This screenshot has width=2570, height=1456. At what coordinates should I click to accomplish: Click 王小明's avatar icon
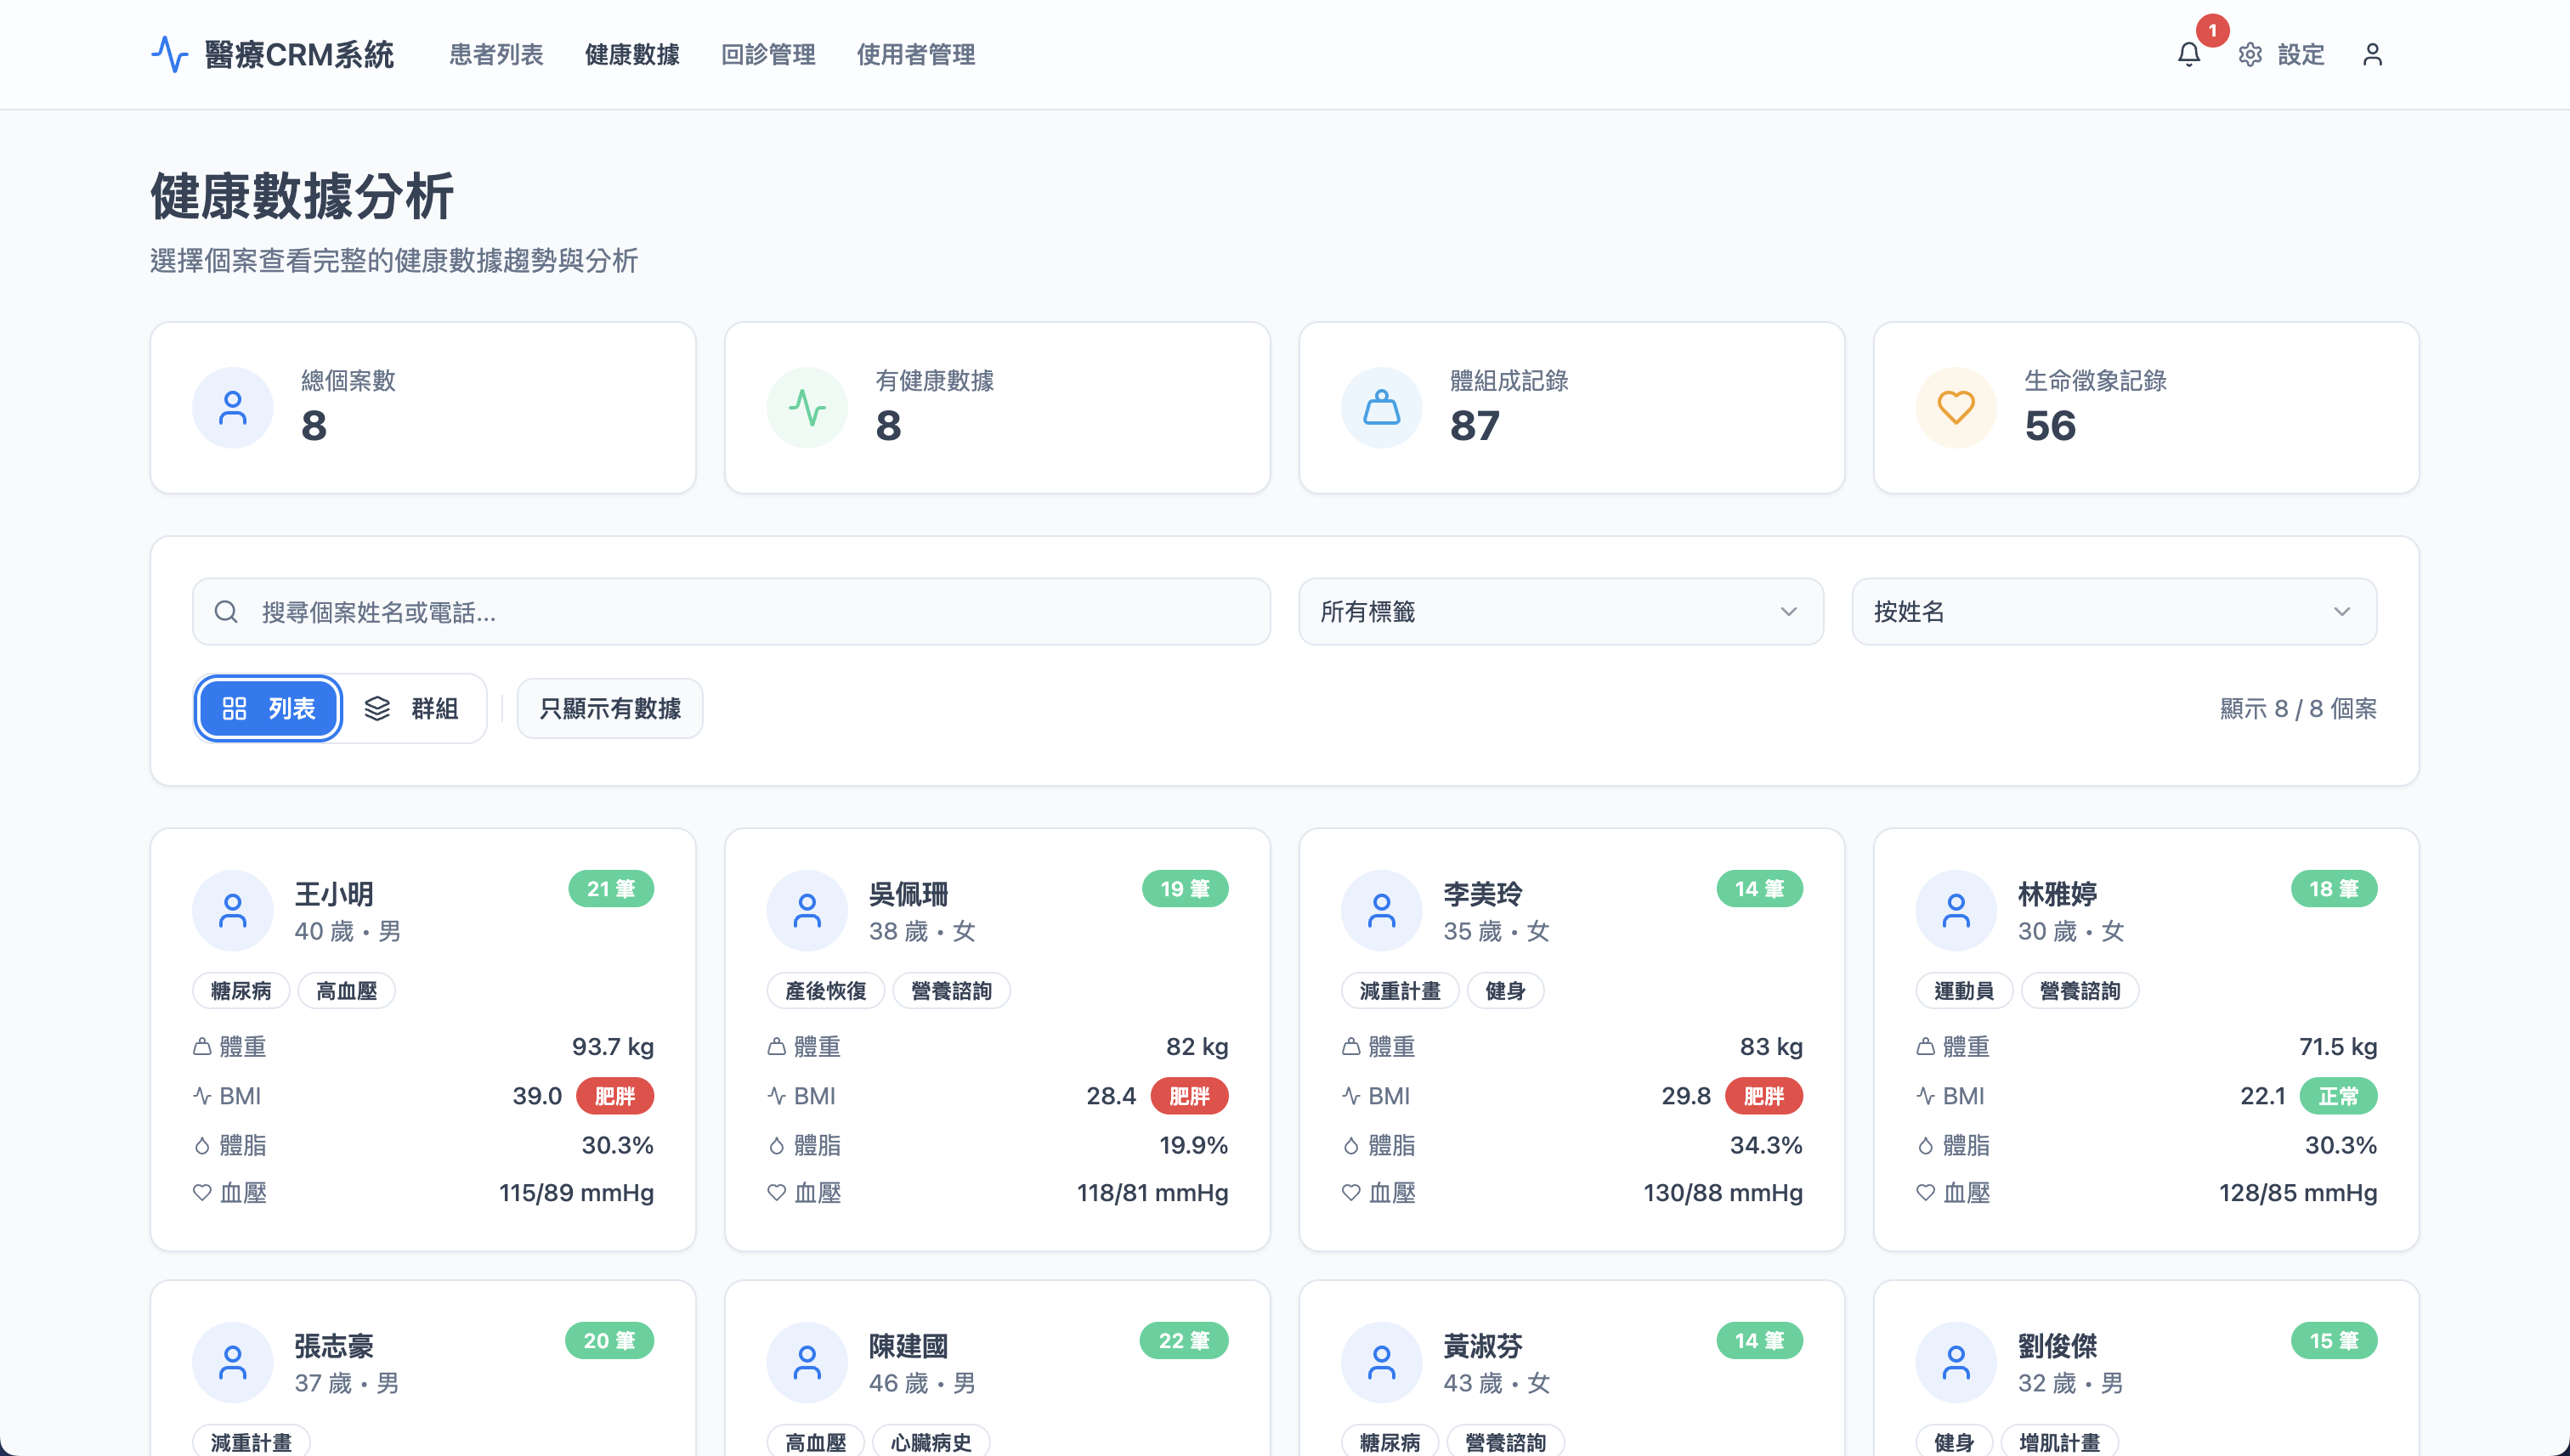point(232,910)
